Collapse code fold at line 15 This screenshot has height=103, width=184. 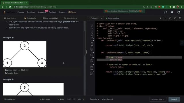pos(93,58)
